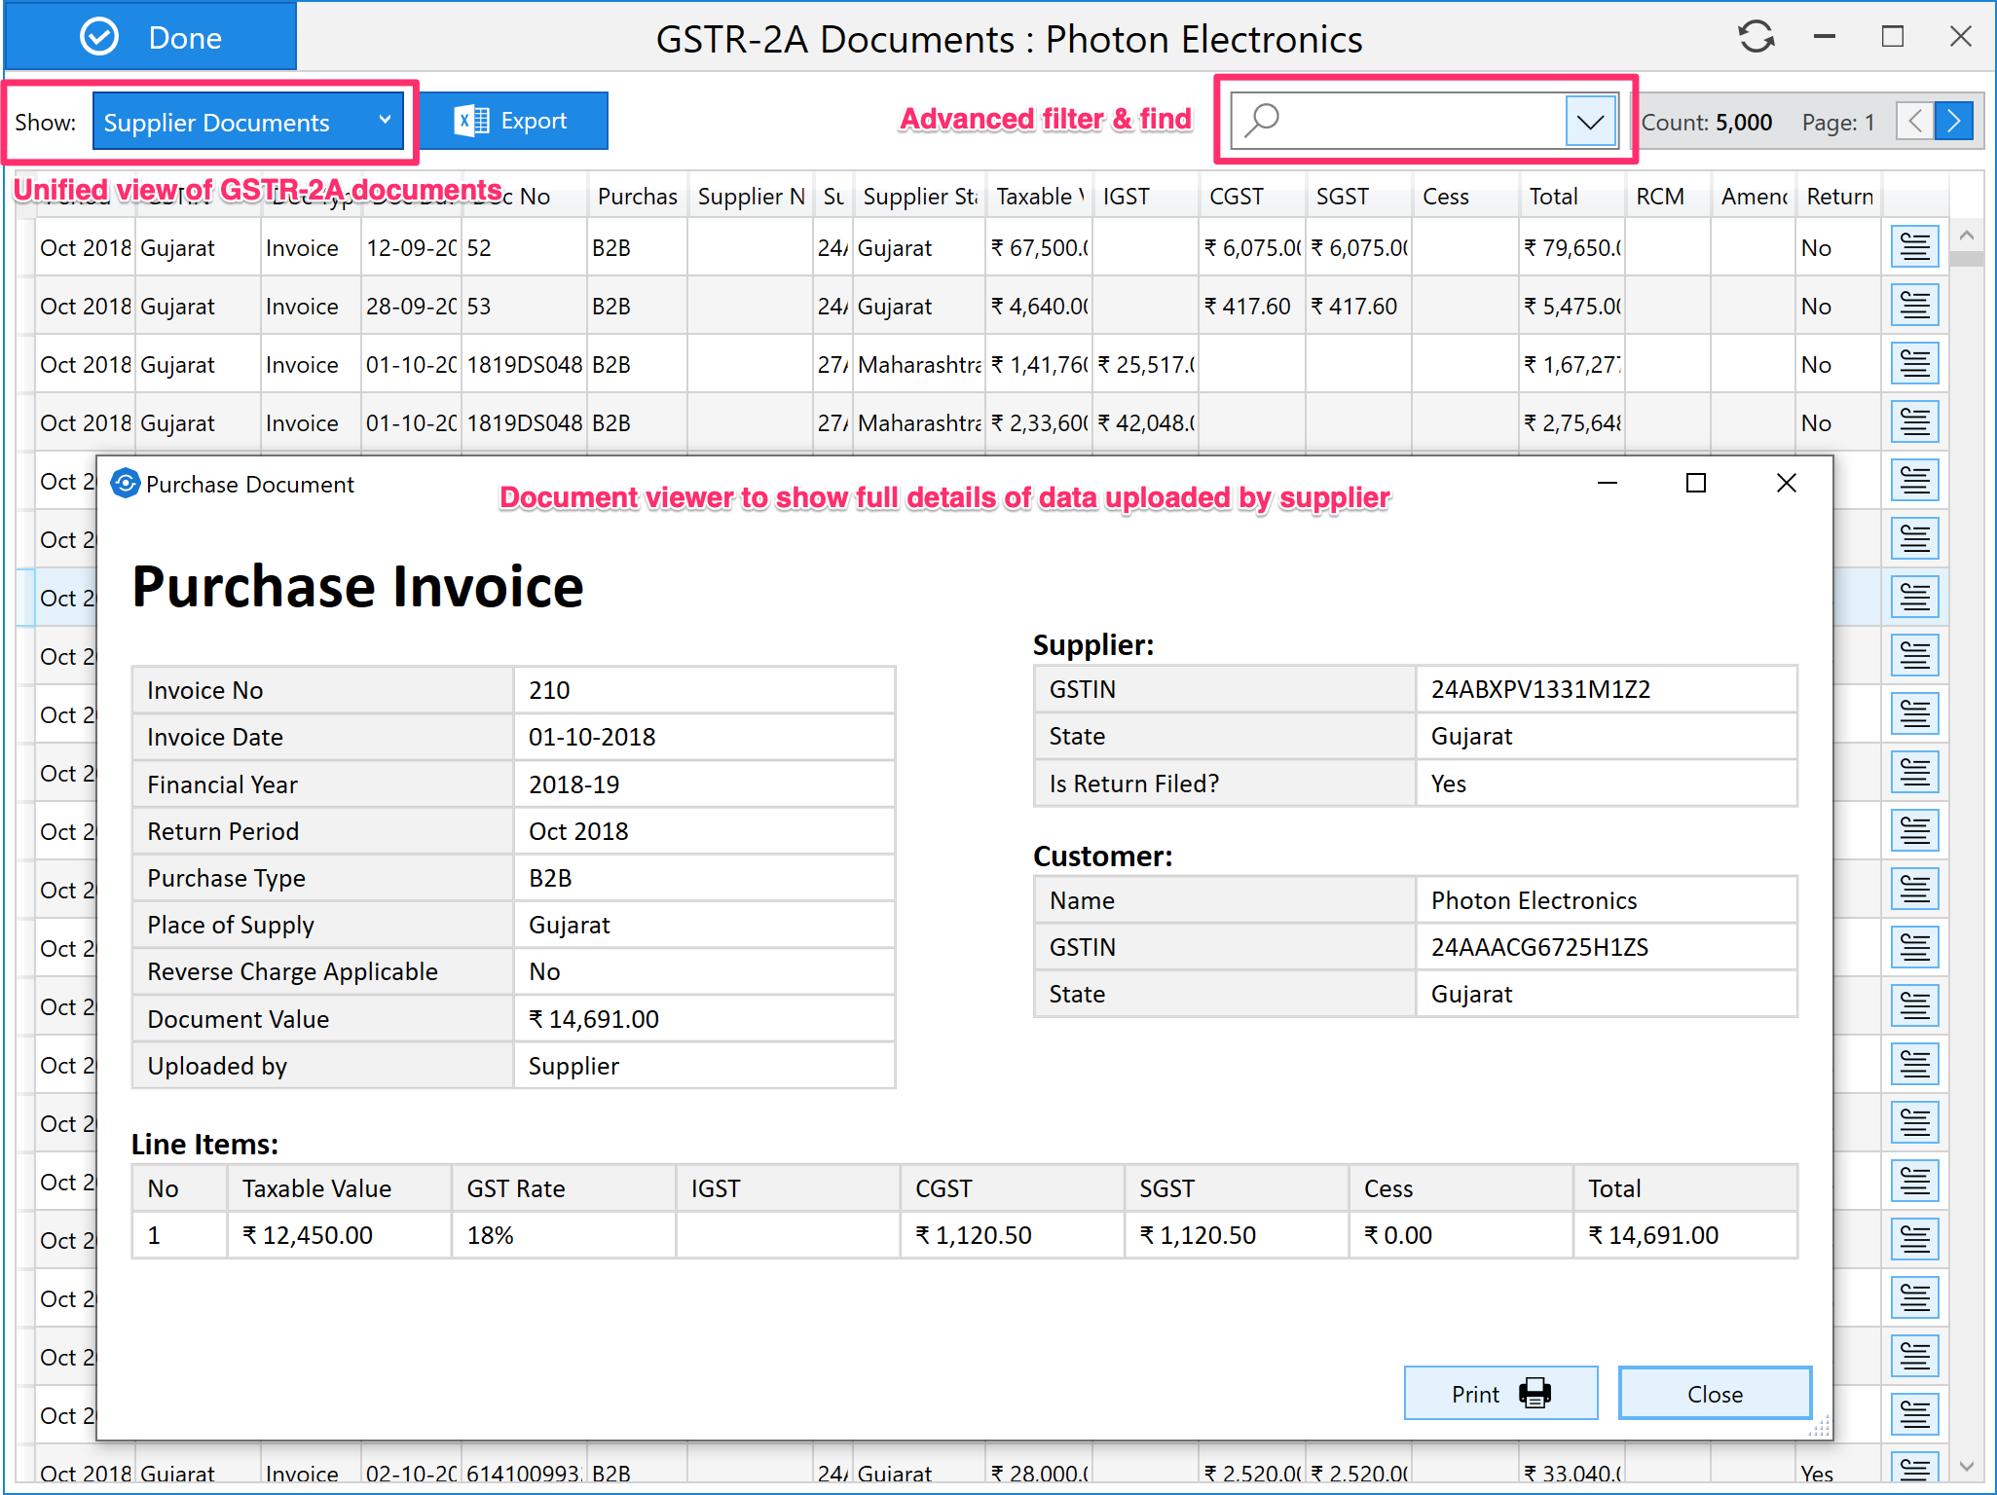Image resolution: width=1997 pixels, height=1495 pixels.
Task: Expand the advanced filter dropdown arrow
Action: 1590,122
